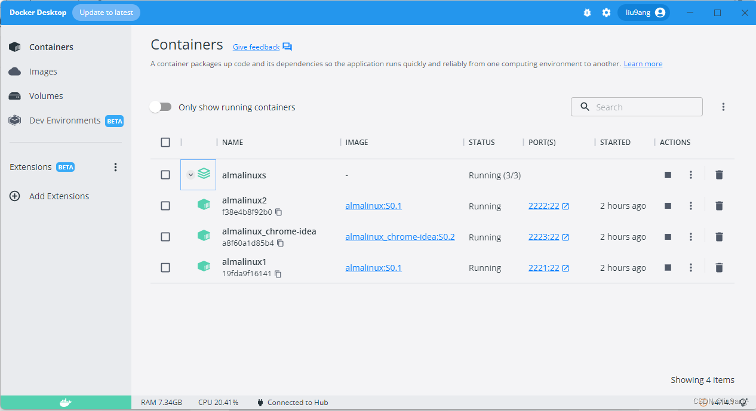This screenshot has width=756, height=411.
Task: Click the STARTED column header
Action: 615,143
